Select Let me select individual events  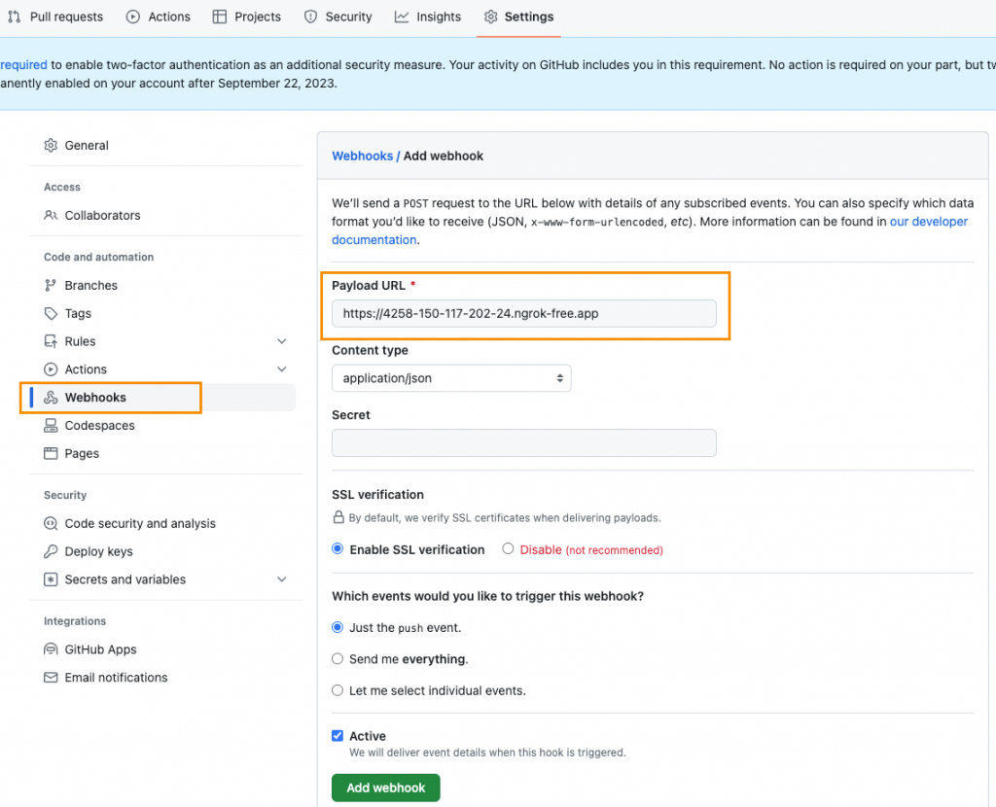tap(338, 690)
